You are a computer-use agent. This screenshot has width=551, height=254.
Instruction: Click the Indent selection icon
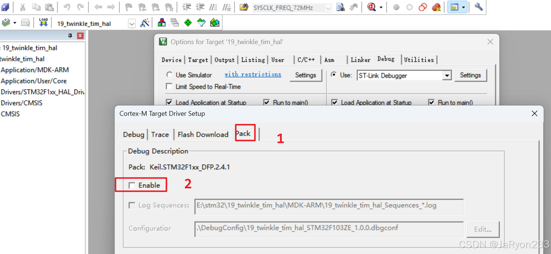tap(187, 7)
